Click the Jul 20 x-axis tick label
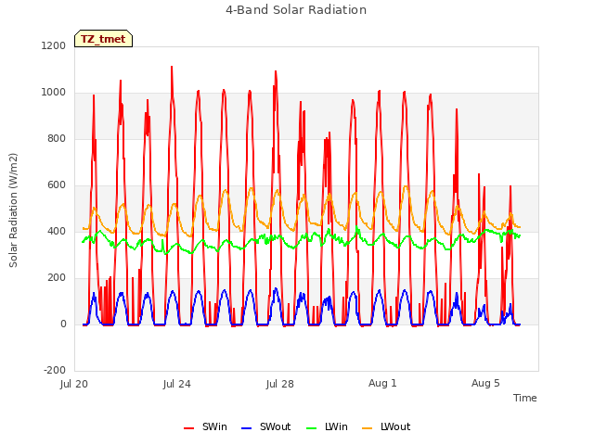Screen dimensions: 594x445 74,384
